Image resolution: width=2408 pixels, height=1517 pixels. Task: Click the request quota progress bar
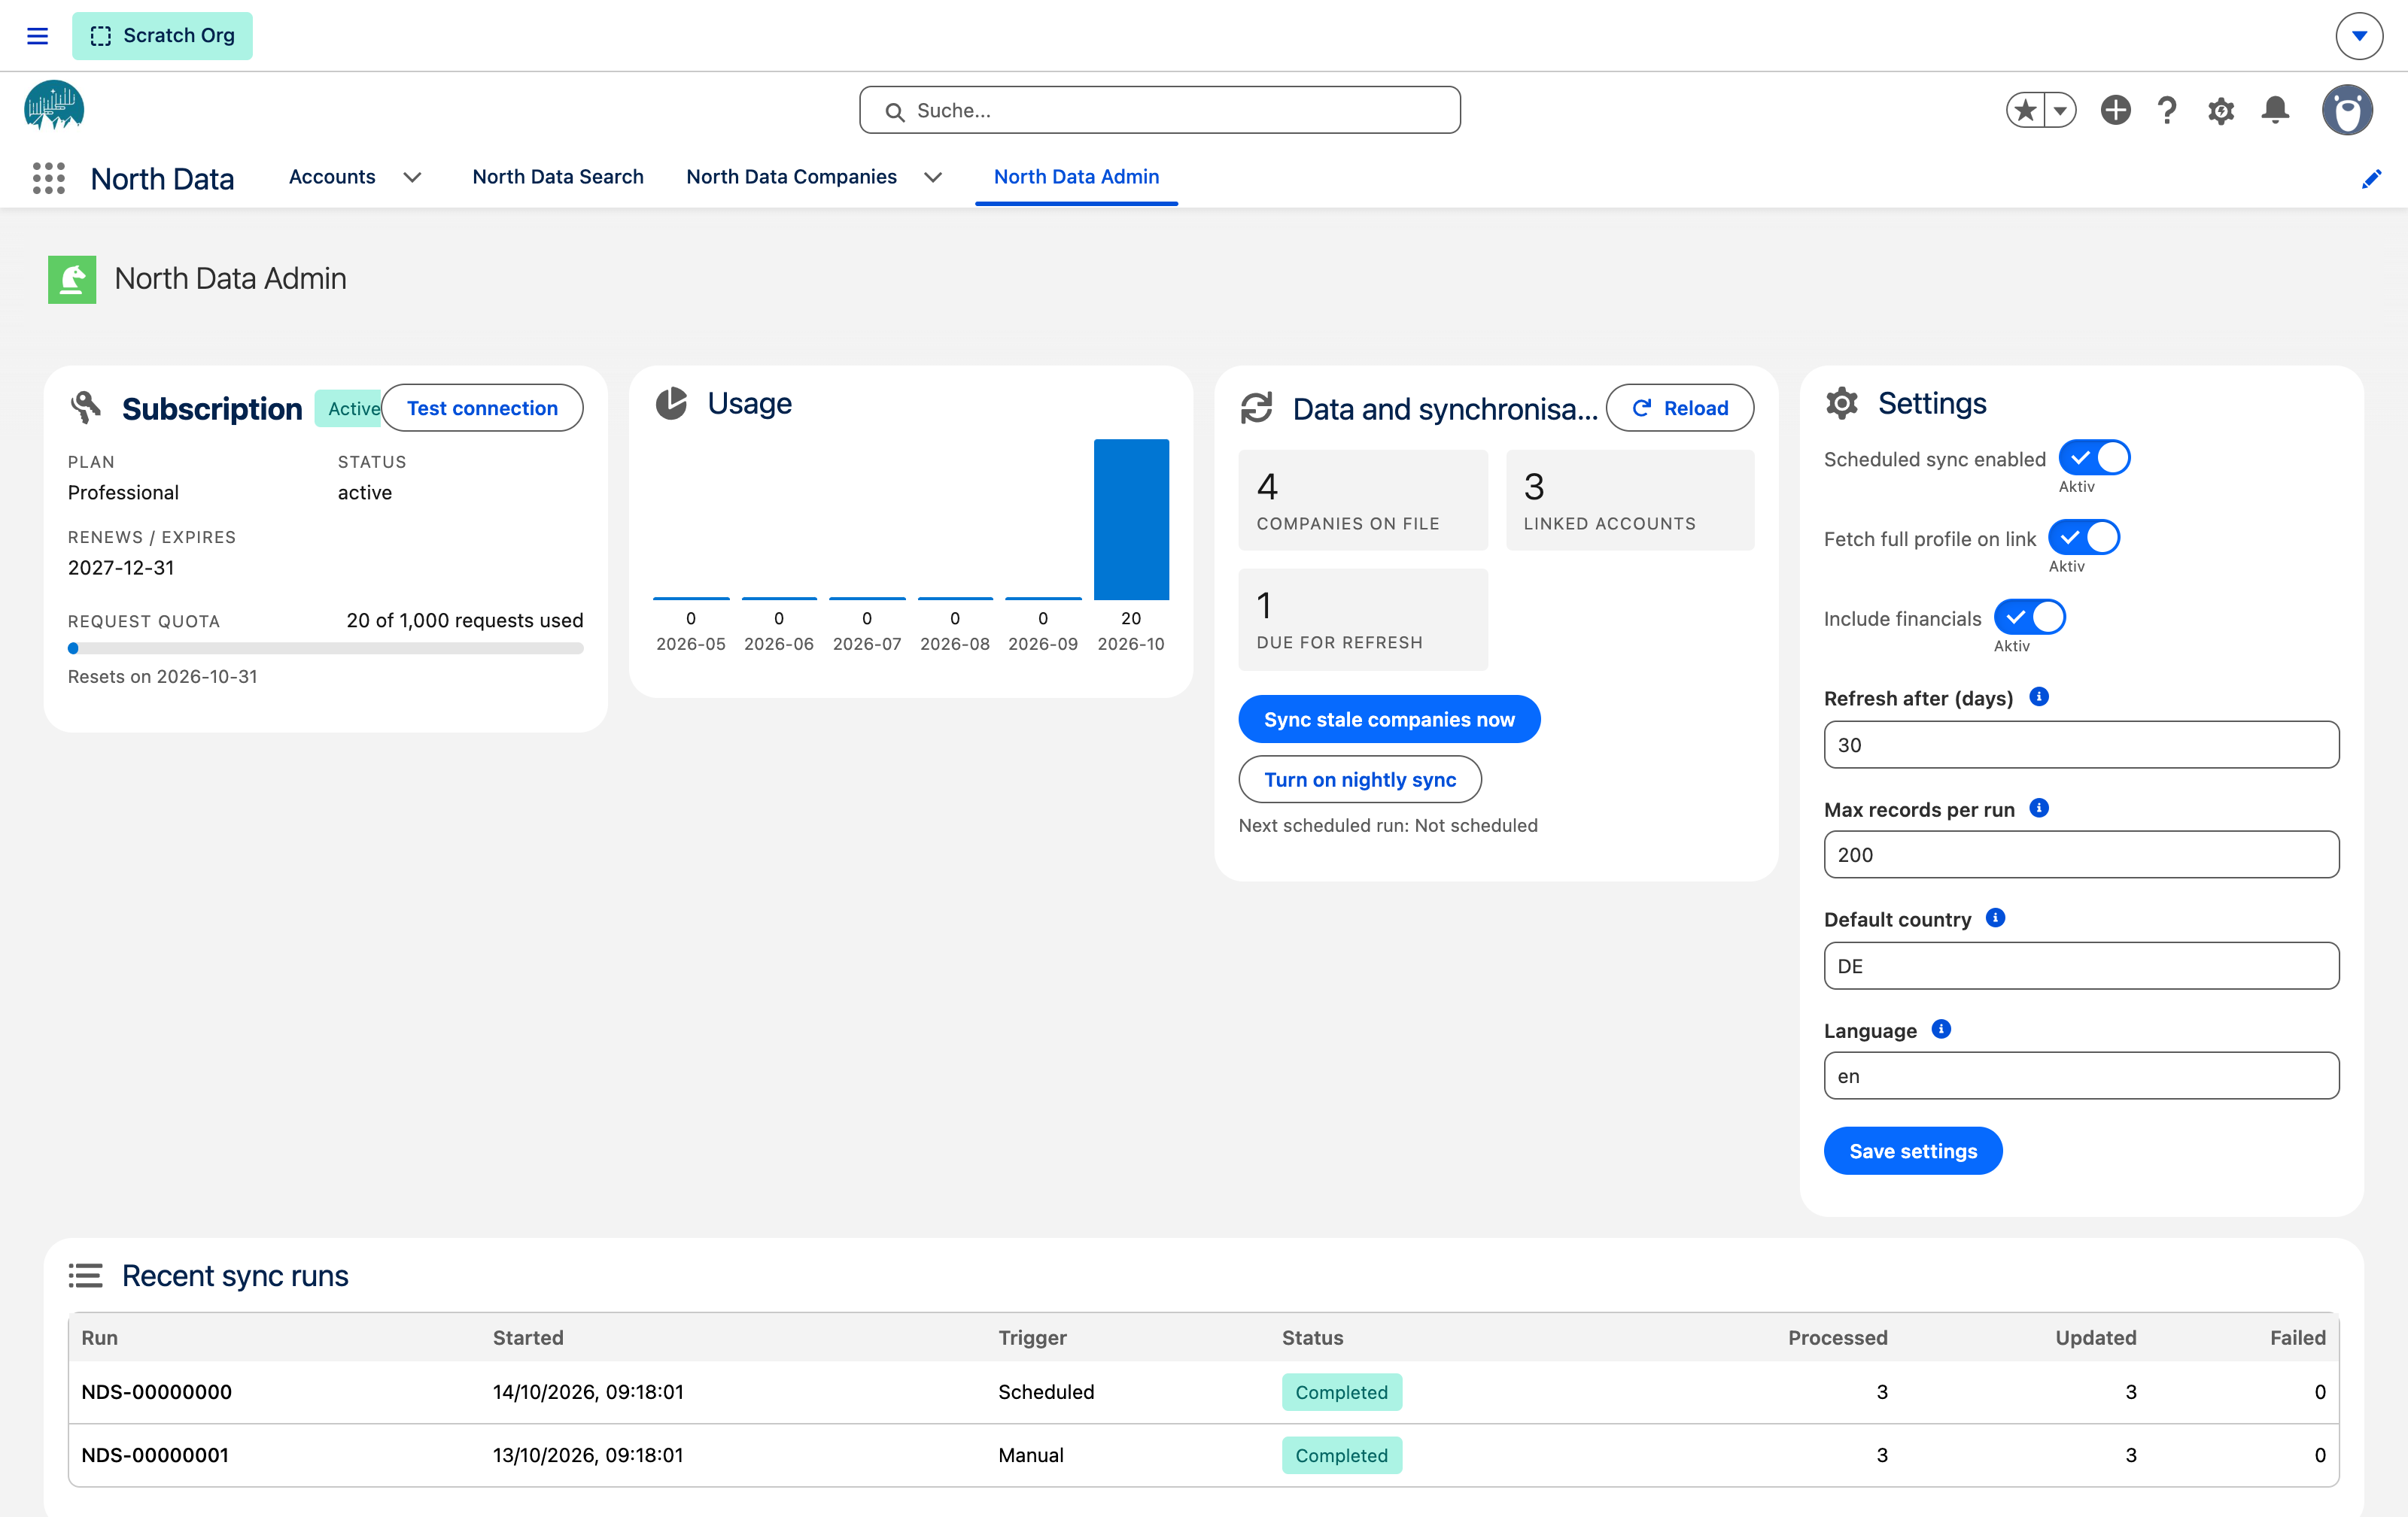(x=325, y=648)
